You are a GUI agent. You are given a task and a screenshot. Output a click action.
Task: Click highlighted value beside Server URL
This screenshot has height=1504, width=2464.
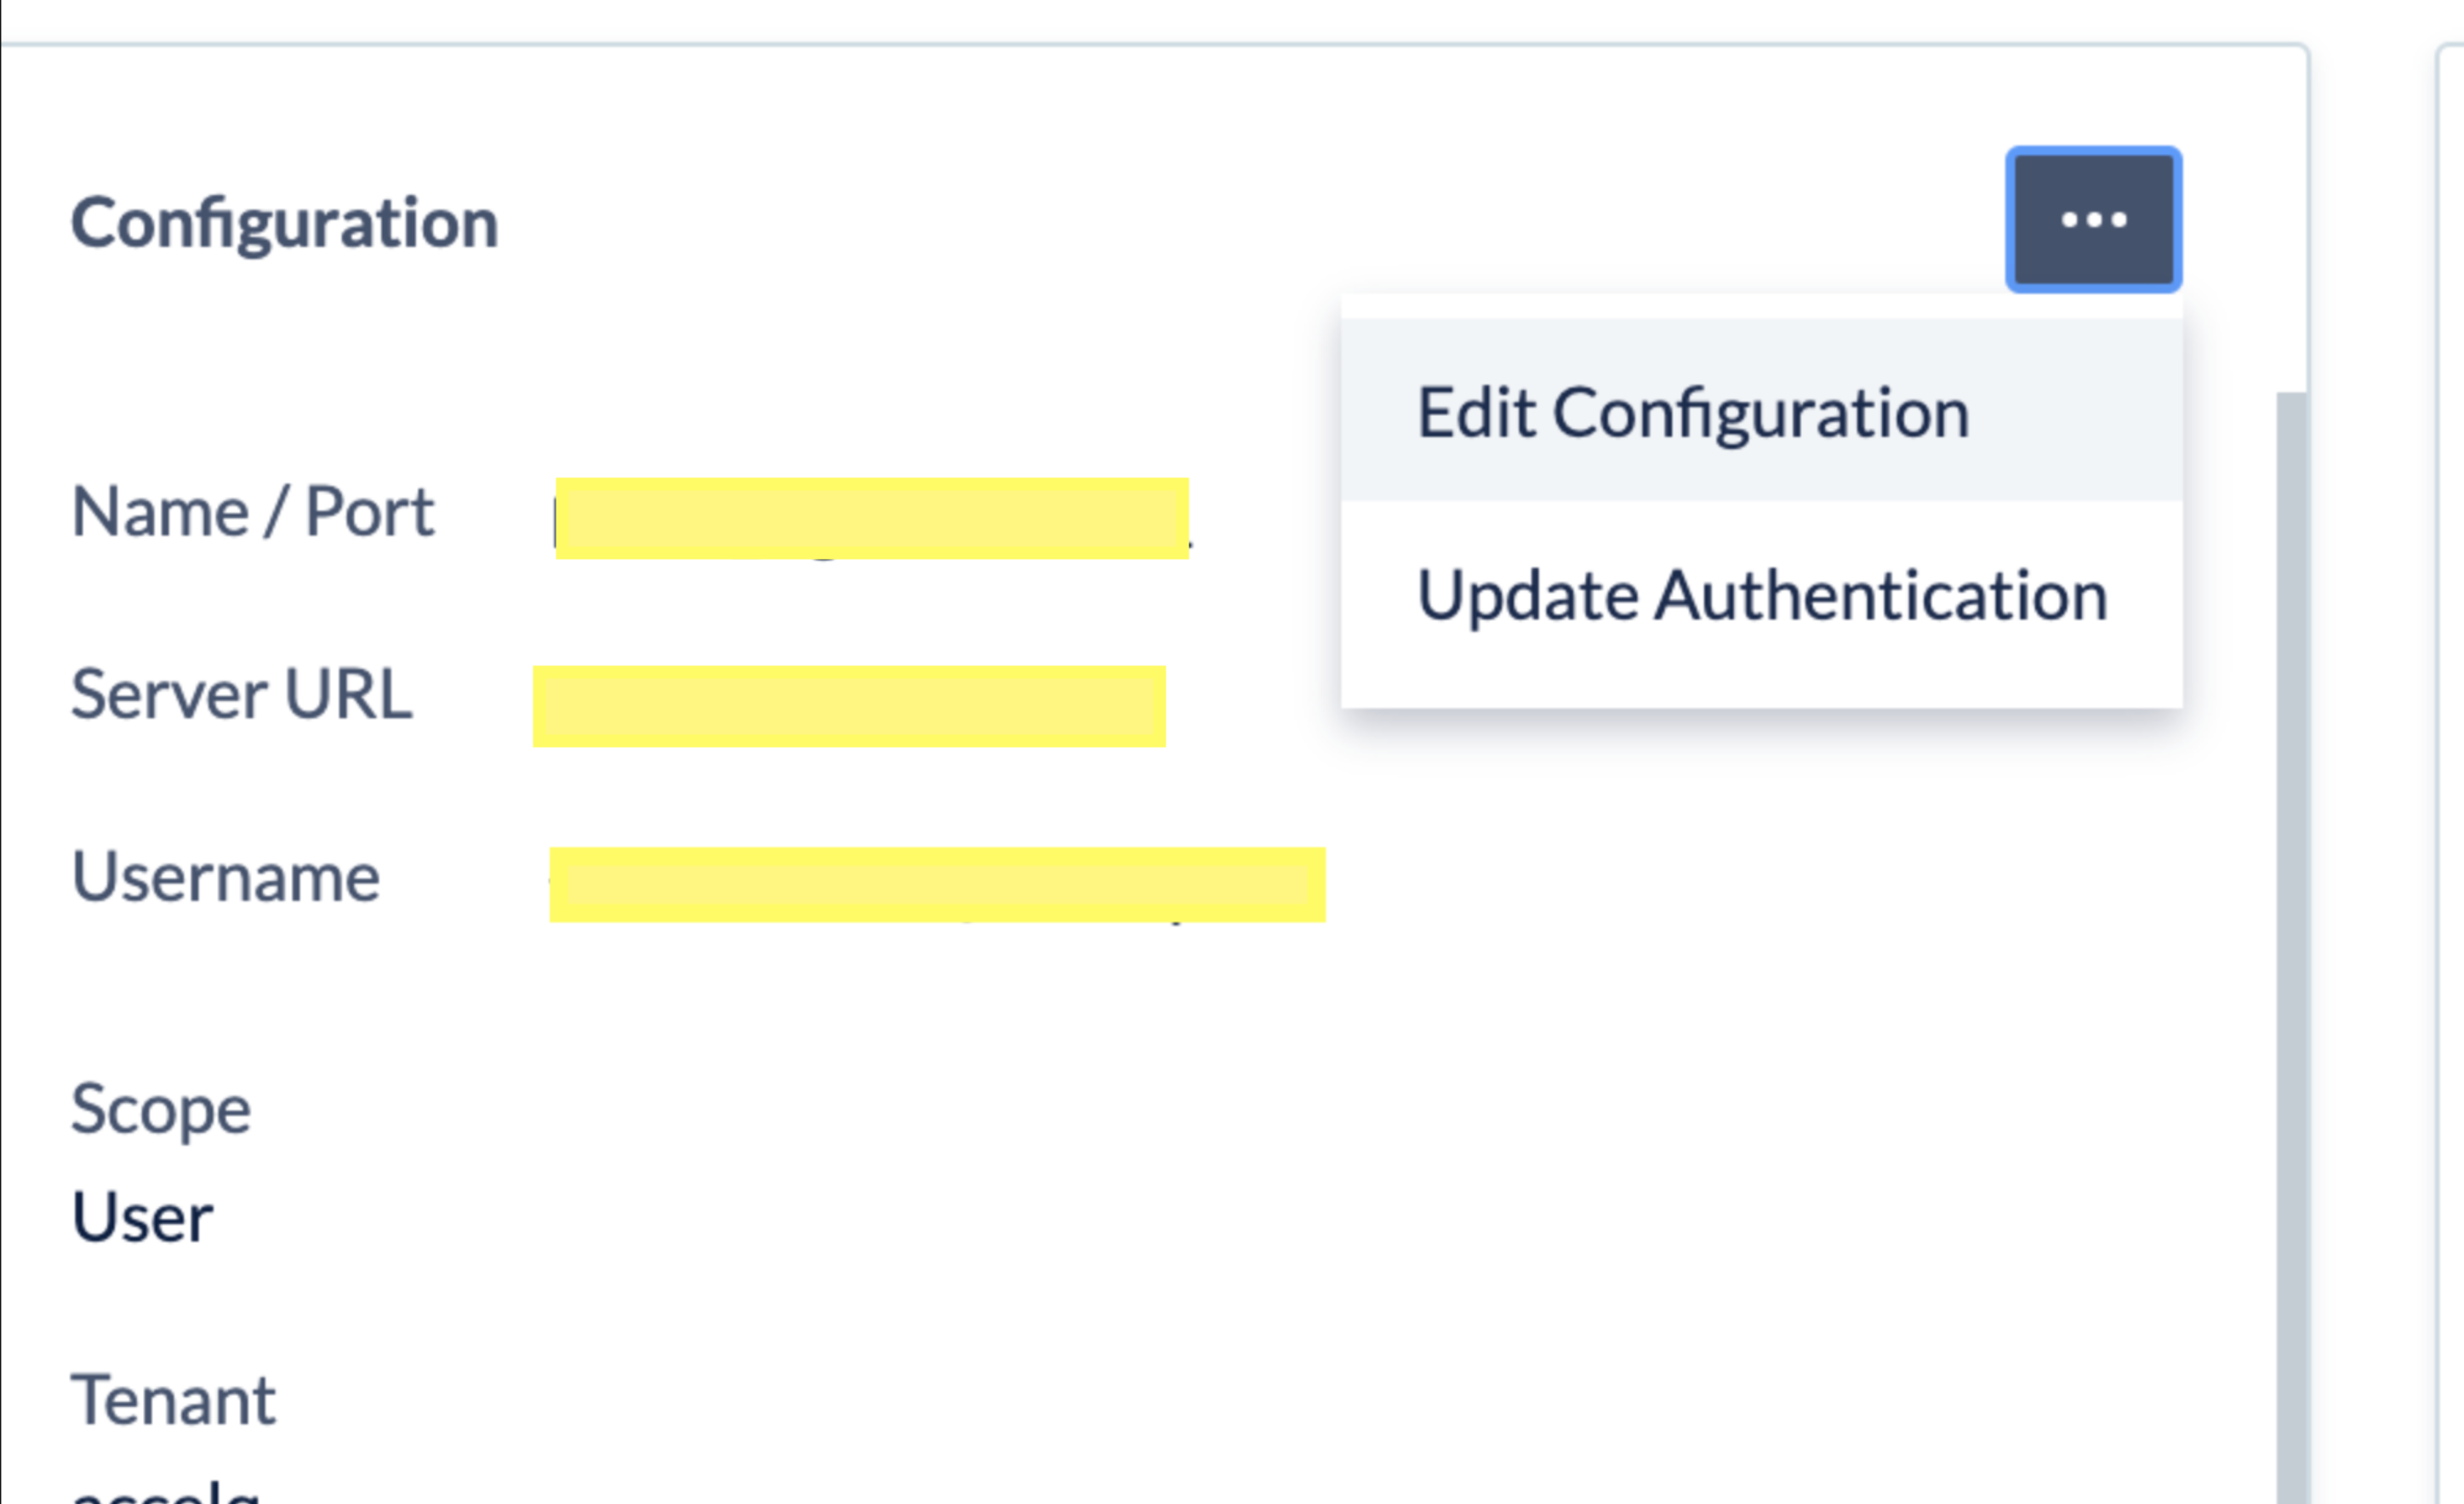point(849,706)
